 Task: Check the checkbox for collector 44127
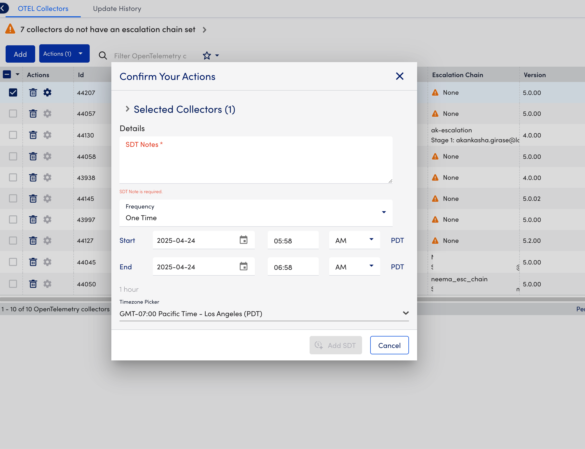13,241
